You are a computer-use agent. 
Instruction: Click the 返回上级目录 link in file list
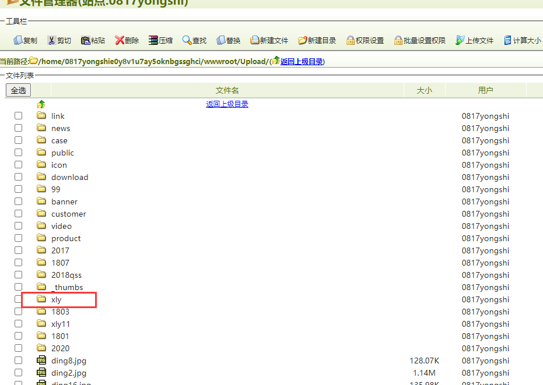227,104
